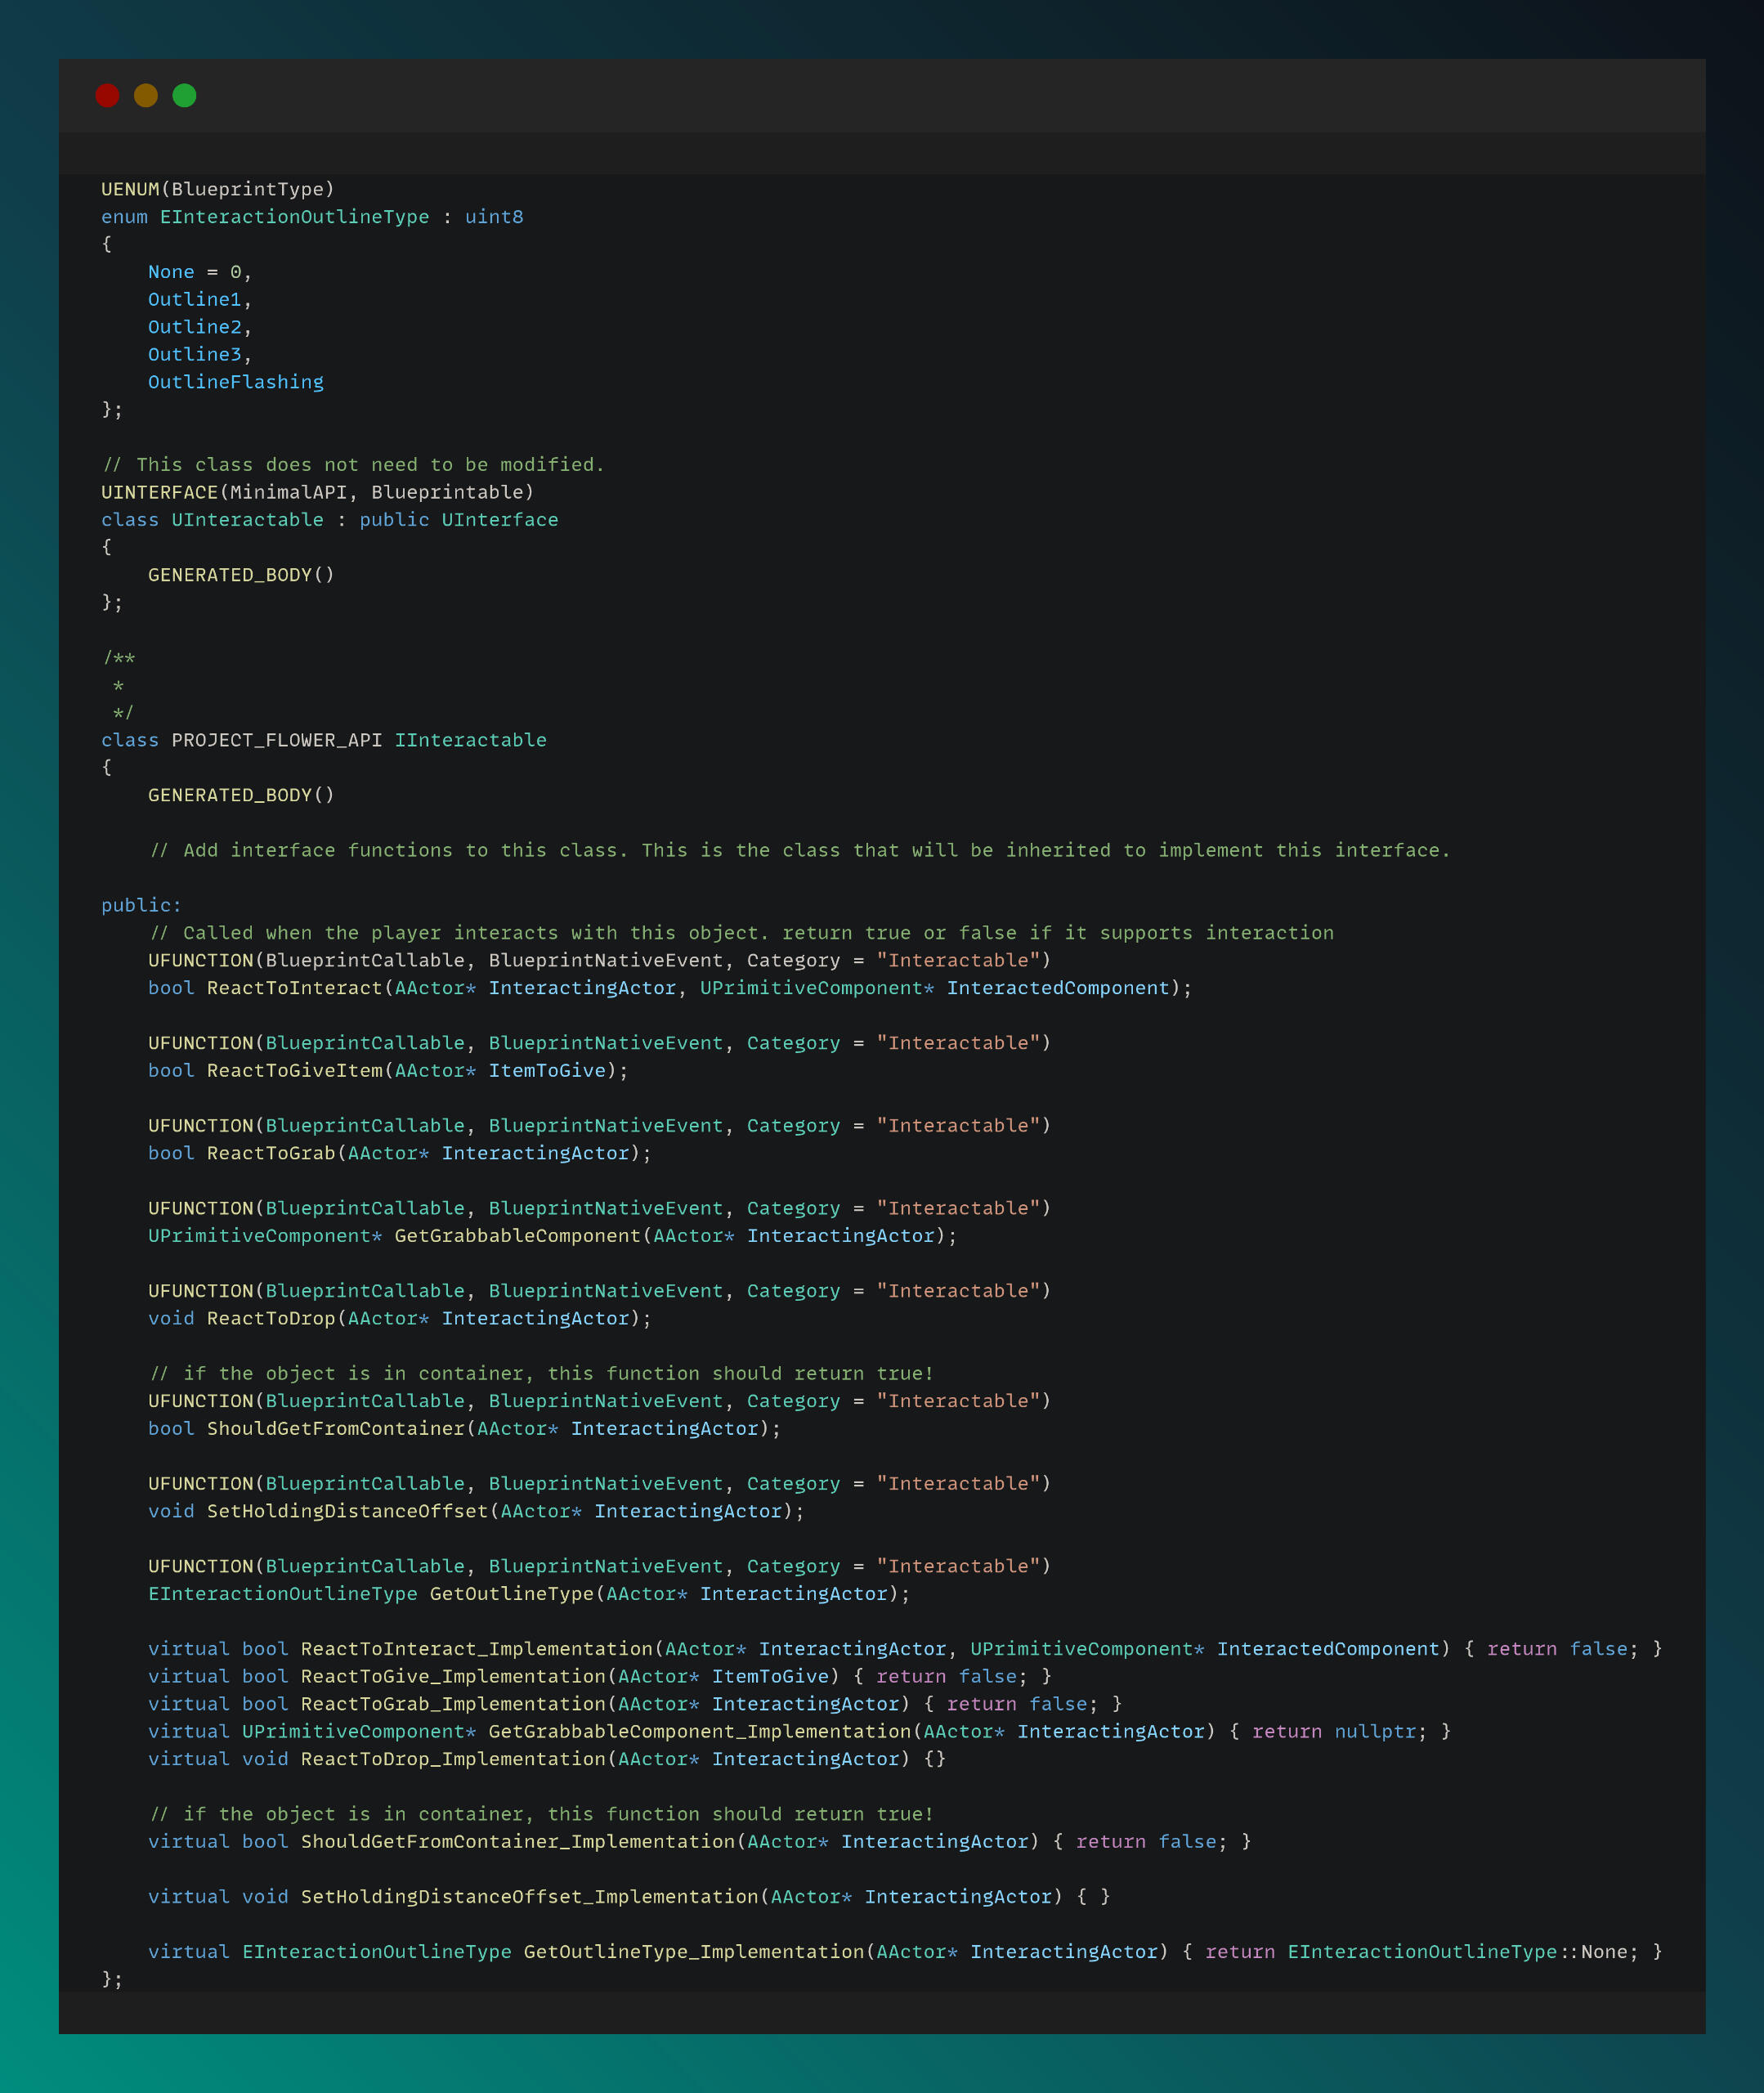Viewport: 1764px width, 2093px height.
Task: Click the PROJECT_FLOWER_API macro text
Action: click(277, 740)
